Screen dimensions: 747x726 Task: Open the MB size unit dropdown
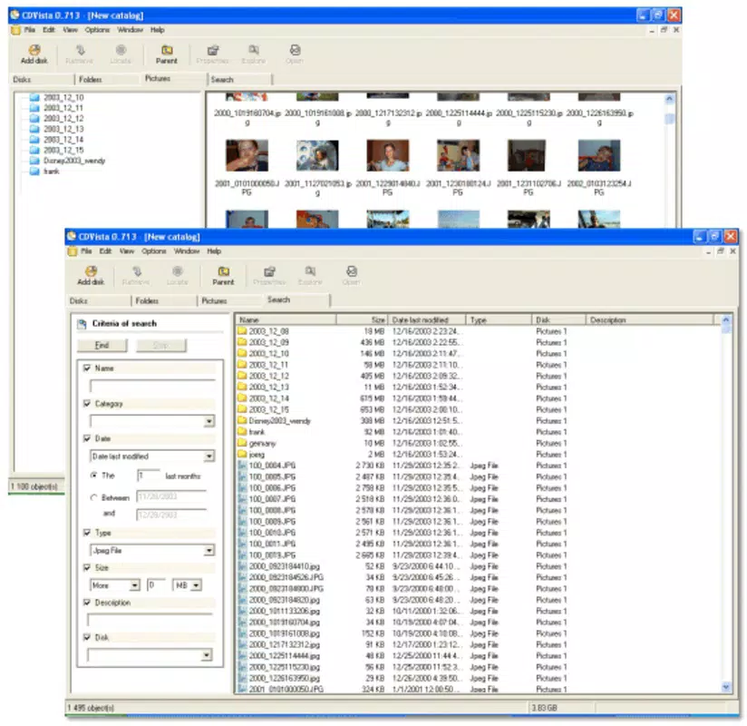(x=197, y=585)
